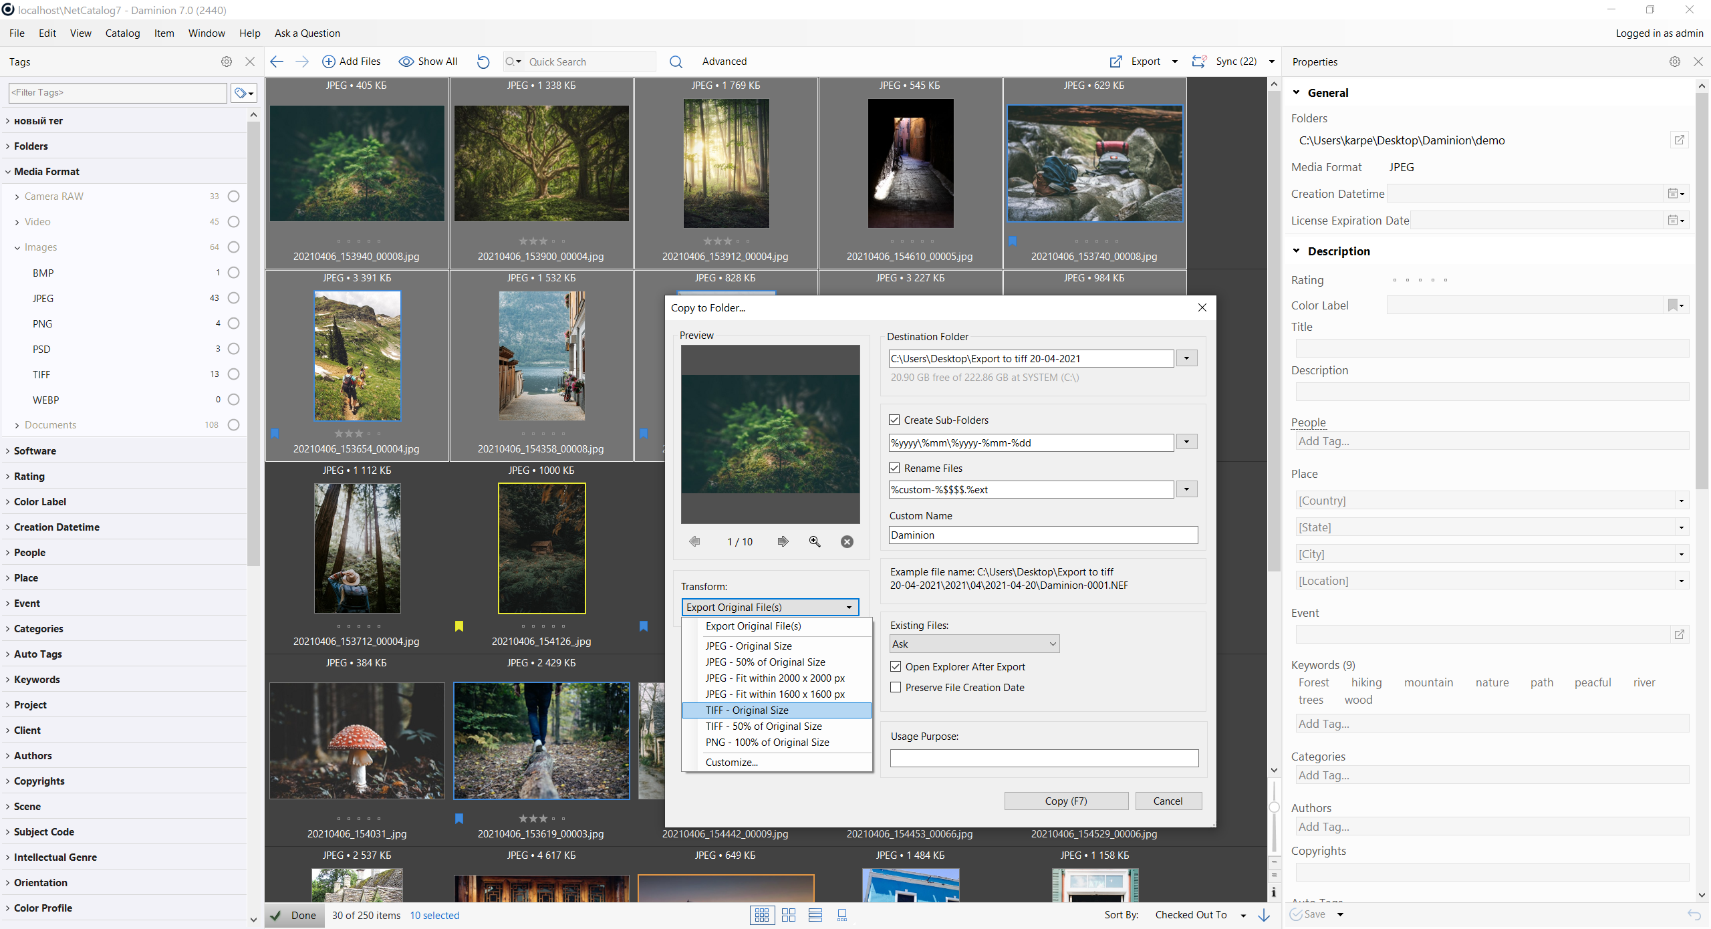Click the Copy (F7) button
Image resolution: width=1711 pixels, height=929 pixels.
1065,801
